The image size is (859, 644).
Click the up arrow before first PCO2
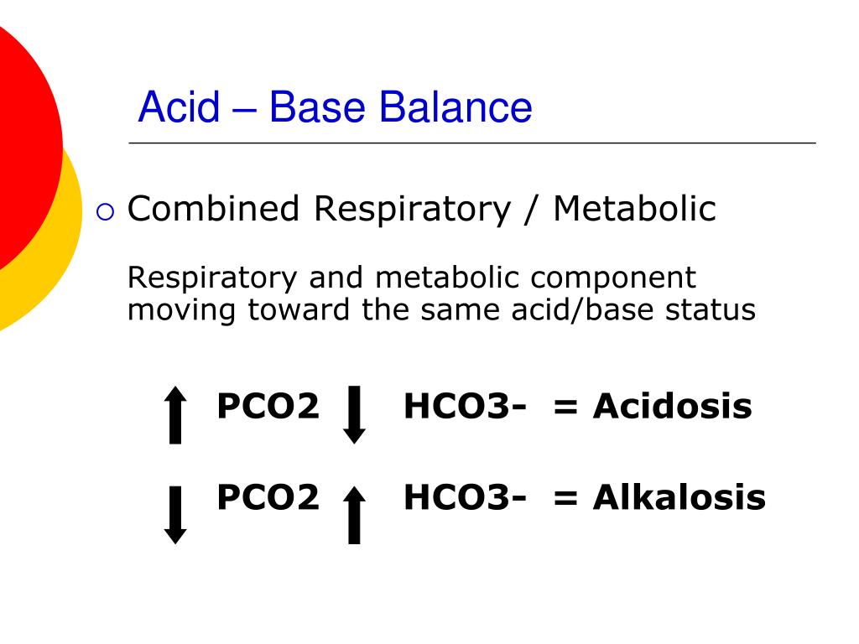click(175, 414)
